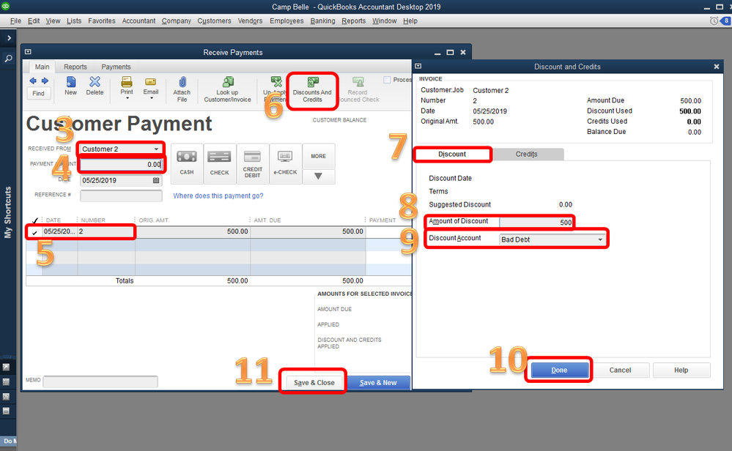Image resolution: width=732 pixels, height=451 pixels.
Task: Click the ORIG. AMT. column header
Action: (154, 220)
